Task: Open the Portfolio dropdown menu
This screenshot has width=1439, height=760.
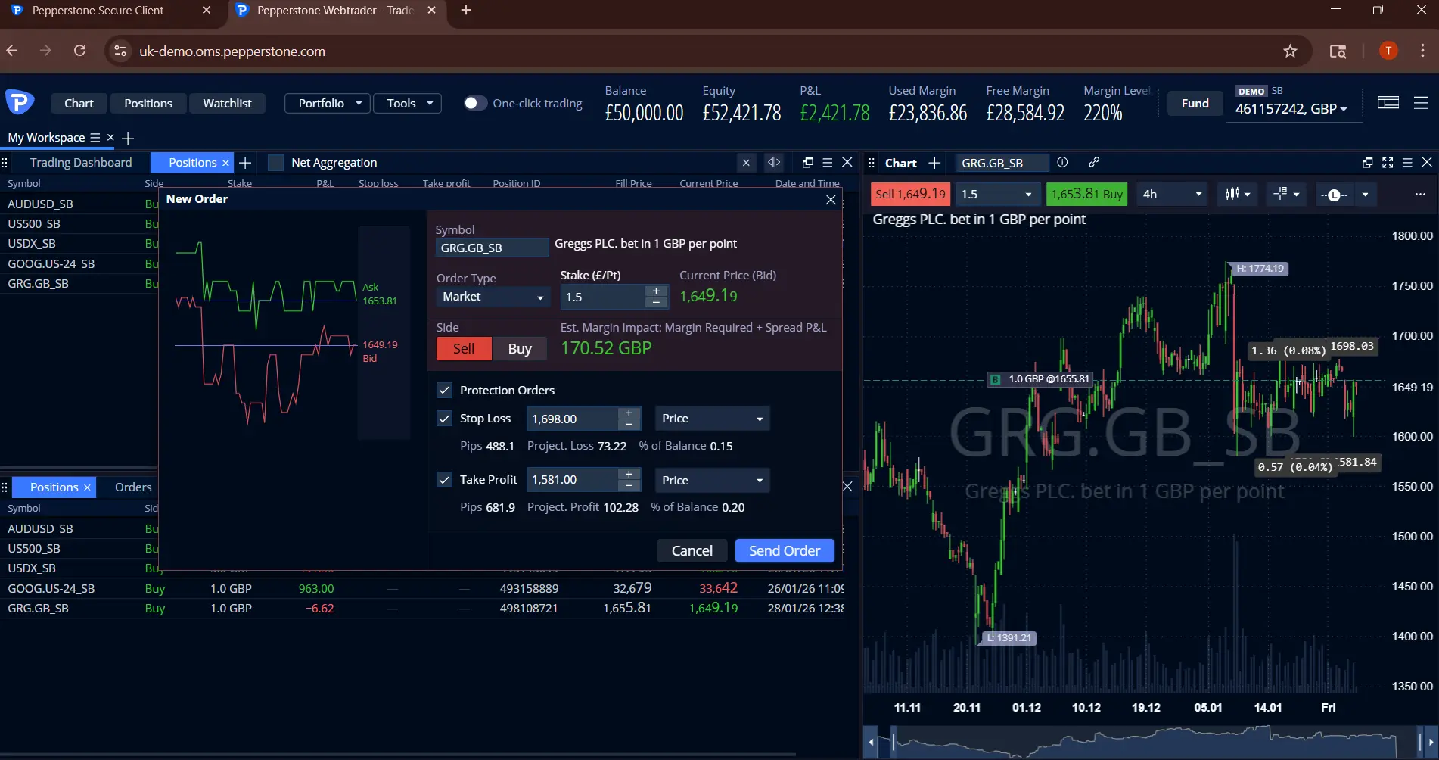Action: pos(328,103)
